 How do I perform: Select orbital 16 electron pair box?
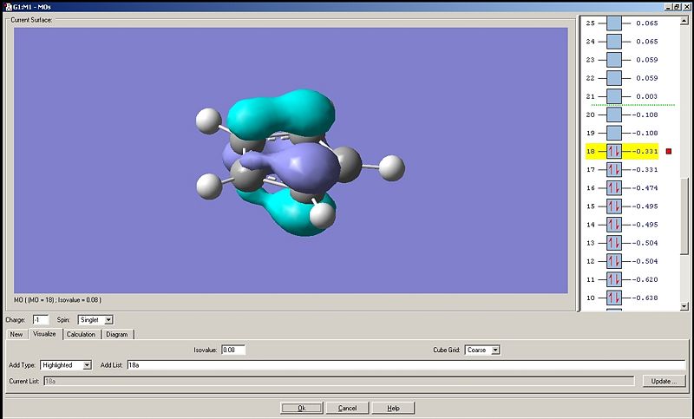click(614, 188)
